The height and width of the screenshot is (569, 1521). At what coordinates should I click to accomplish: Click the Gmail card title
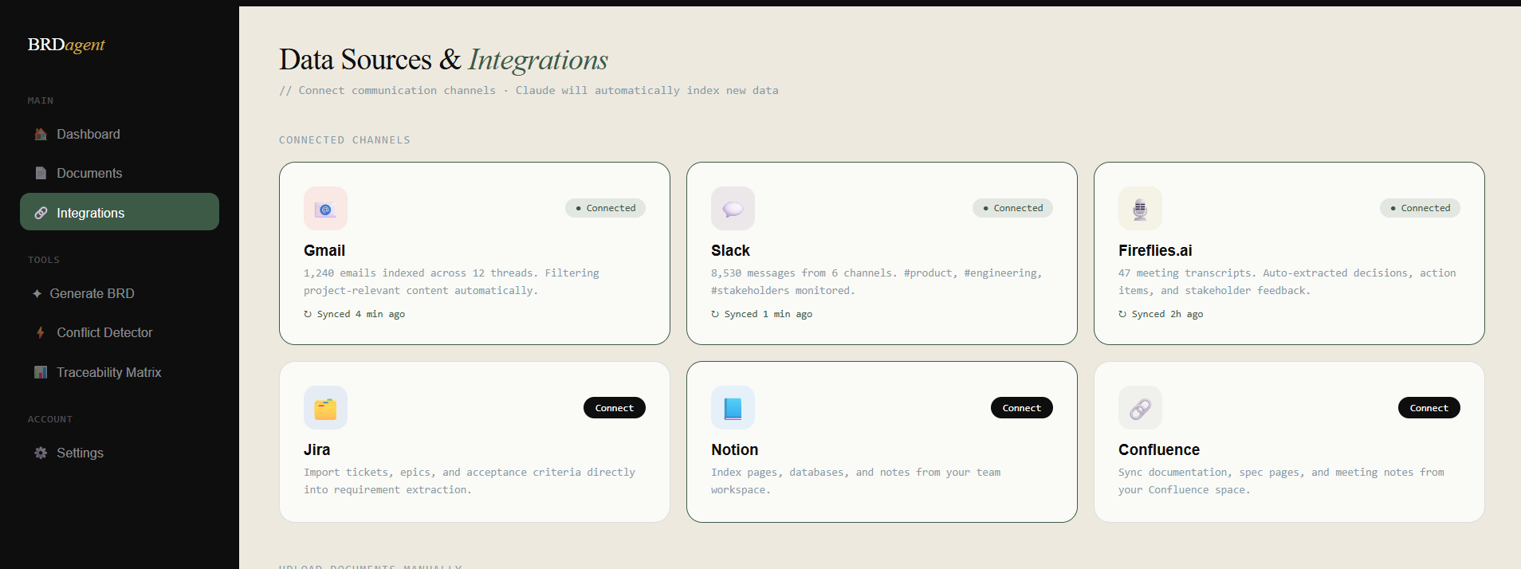[324, 250]
